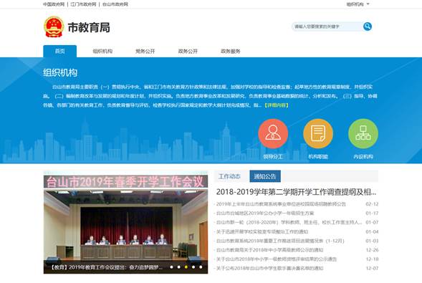Screen dimensions: 422x283
Task: Open the 江门市政府网 top link
Action: [x=83, y=4]
